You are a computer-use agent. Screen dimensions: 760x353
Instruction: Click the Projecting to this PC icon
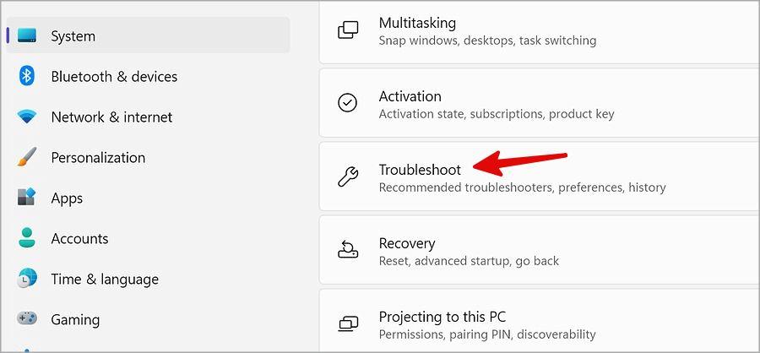[x=348, y=323]
